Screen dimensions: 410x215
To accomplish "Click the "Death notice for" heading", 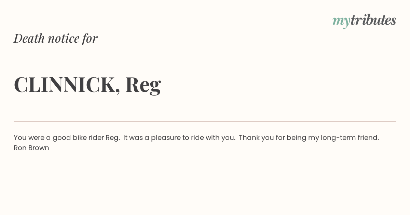I will [56, 38].
